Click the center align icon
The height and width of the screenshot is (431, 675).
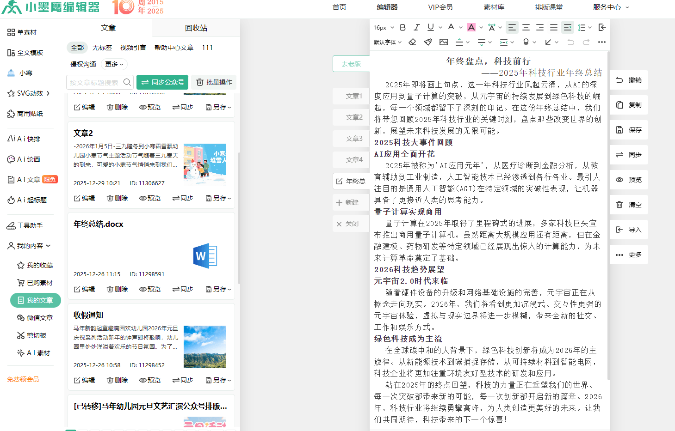(x=526, y=27)
